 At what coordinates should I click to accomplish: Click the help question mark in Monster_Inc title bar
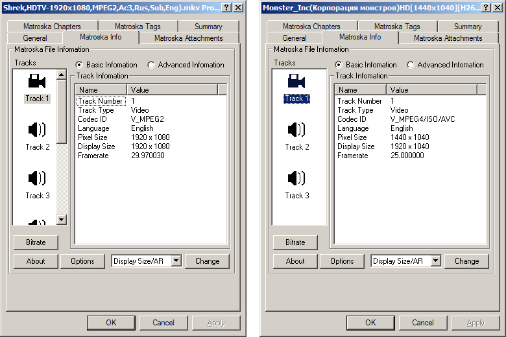point(487,7)
